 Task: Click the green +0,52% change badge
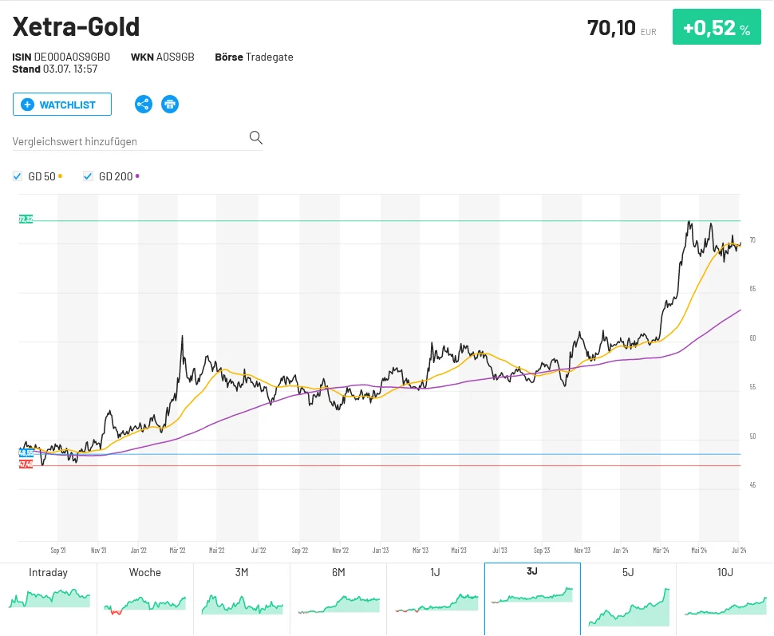point(716,26)
